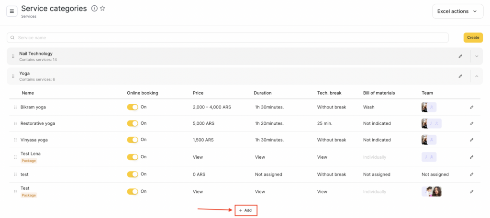Grab drag handle of Restorative yoga row
This screenshot has height=218, width=490.
pos(15,124)
